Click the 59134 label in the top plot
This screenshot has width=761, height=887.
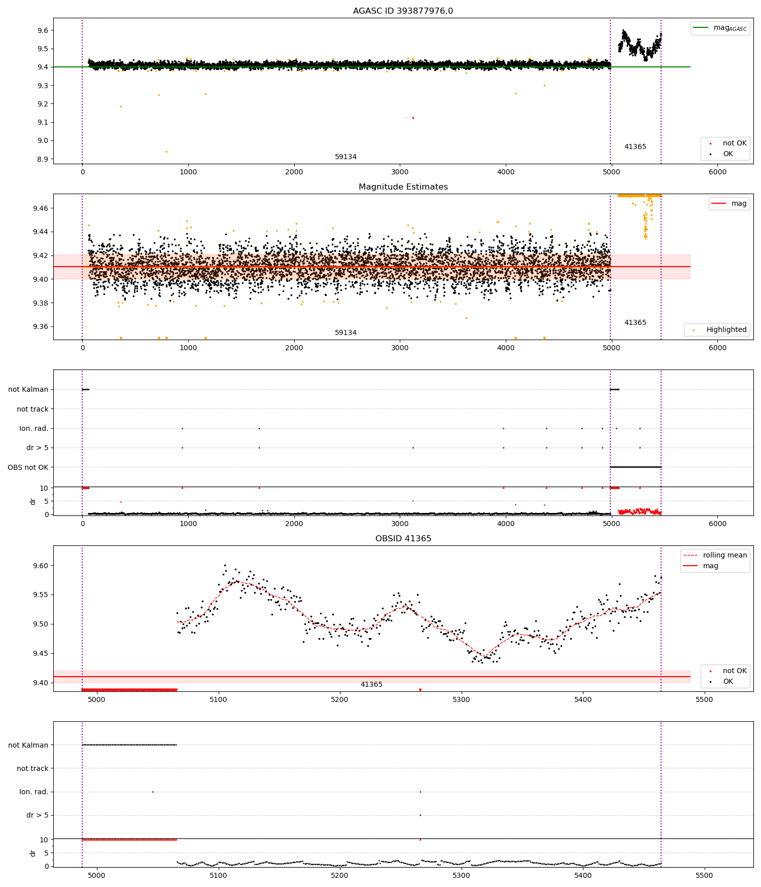pyautogui.click(x=345, y=157)
